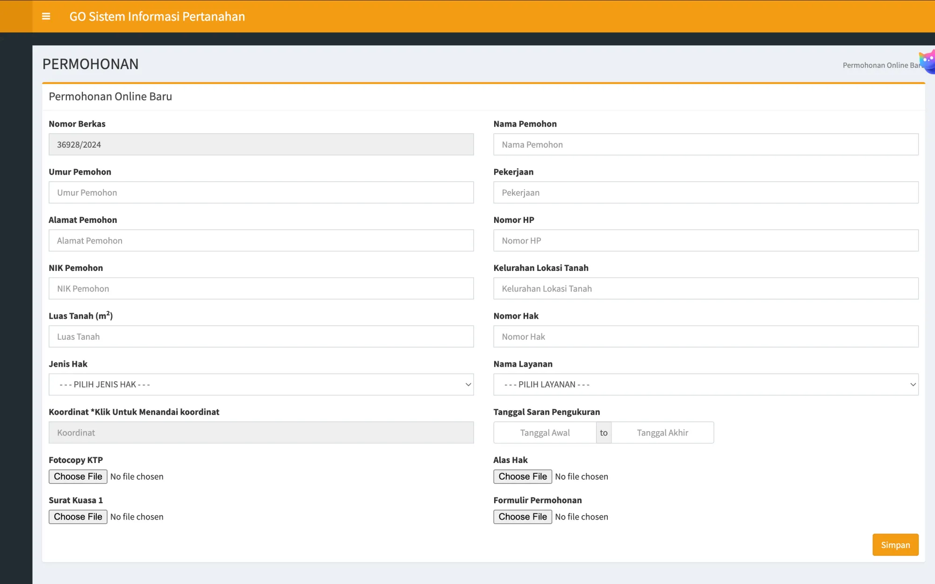
Task: Click the Nama Pemohon input field
Action: [705, 144]
